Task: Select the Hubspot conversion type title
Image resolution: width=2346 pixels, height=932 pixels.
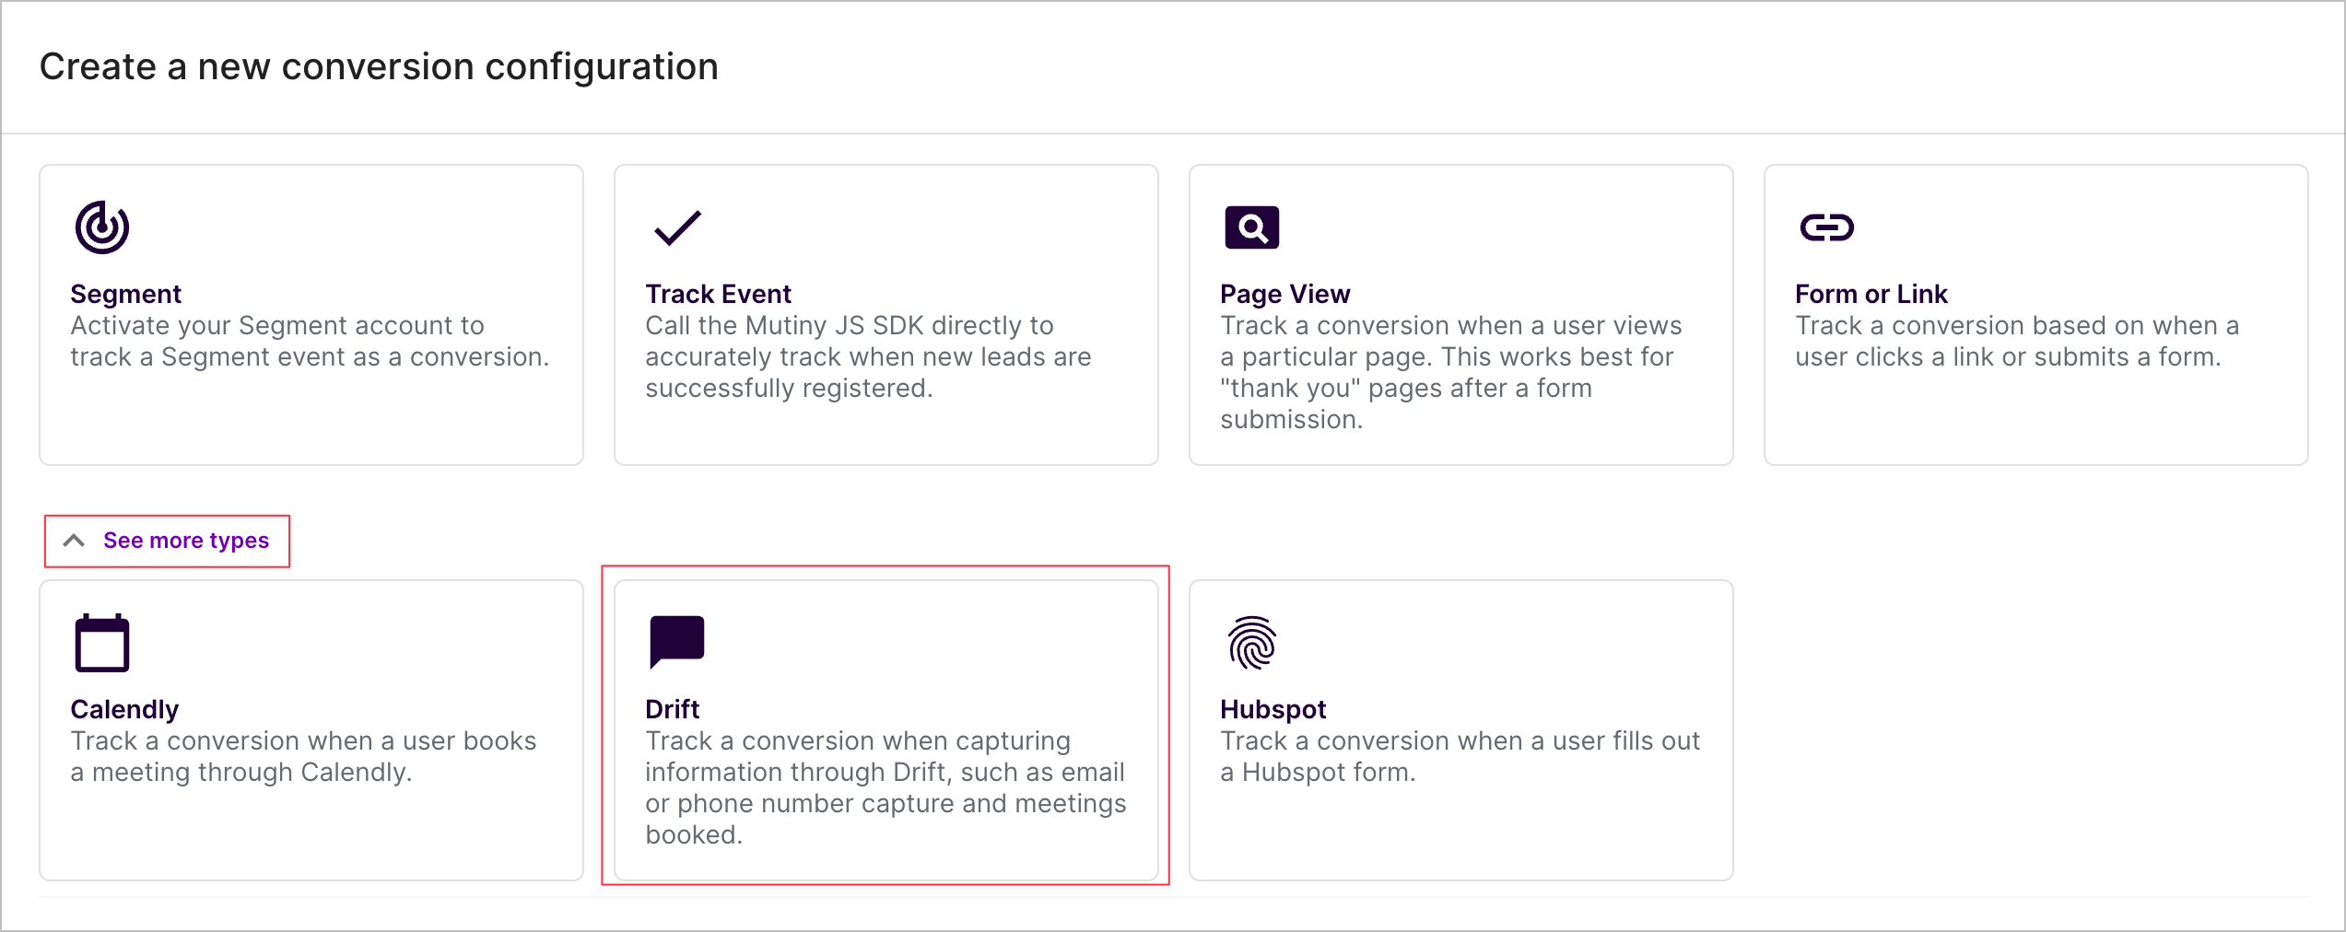Action: 1273,709
